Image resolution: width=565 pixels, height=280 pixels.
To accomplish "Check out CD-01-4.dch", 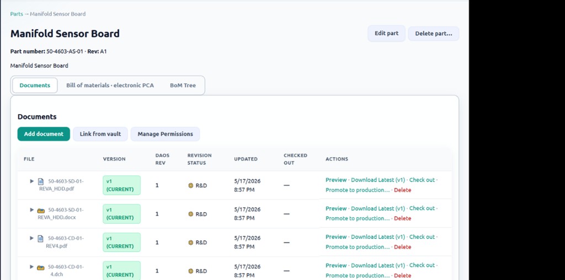I will click(x=422, y=265).
